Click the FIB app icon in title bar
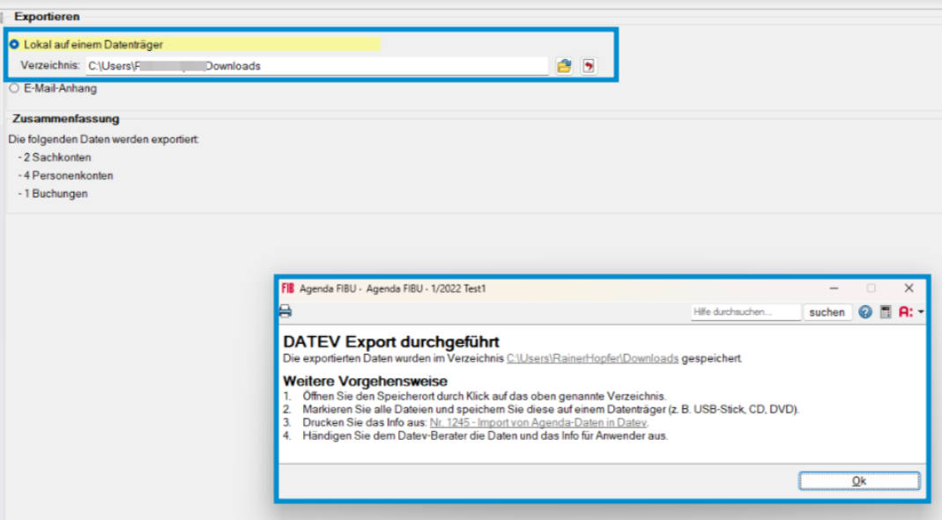 tap(288, 289)
